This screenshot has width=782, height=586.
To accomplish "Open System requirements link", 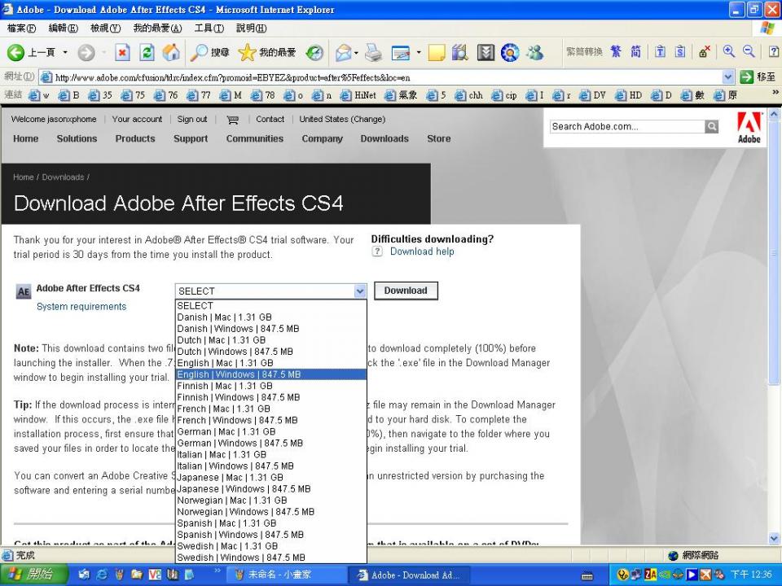I will point(81,307).
